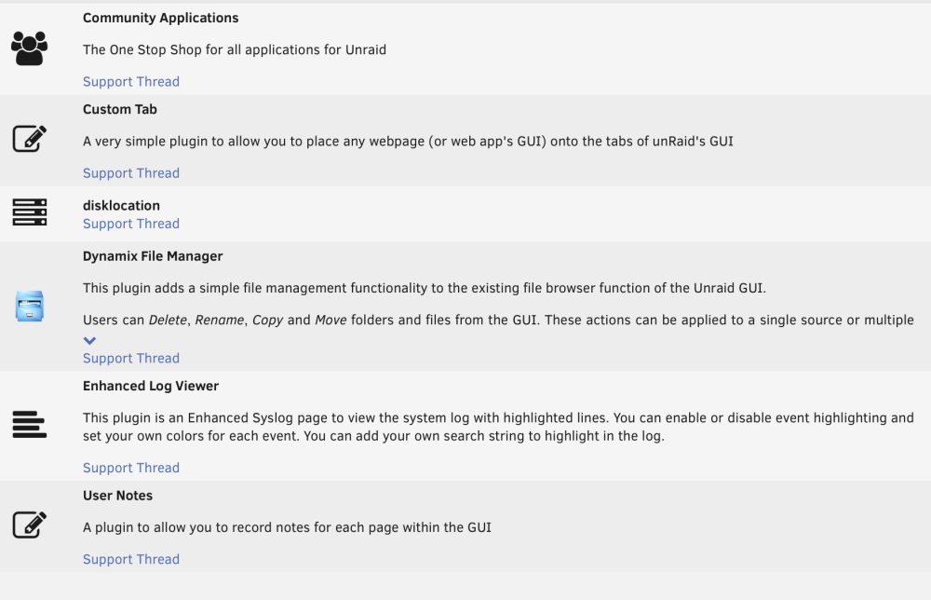Screen dimensions: 931x600
Task: Open Support Thread for Enhanced Log Viewer
Action: click(131, 468)
